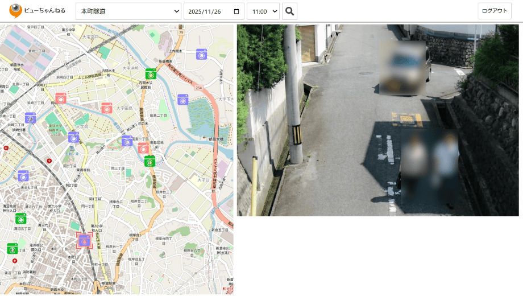The height and width of the screenshot is (296, 523).
Task: Click green camera marker at map's bottom-left edge
Action: click(13, 249)
